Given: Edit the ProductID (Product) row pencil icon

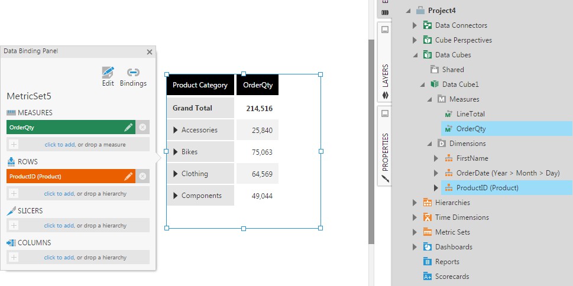Looking at the screenshot, I should 128,177.
